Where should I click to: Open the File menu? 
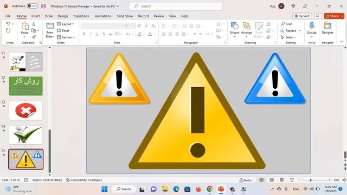[8, 16]
